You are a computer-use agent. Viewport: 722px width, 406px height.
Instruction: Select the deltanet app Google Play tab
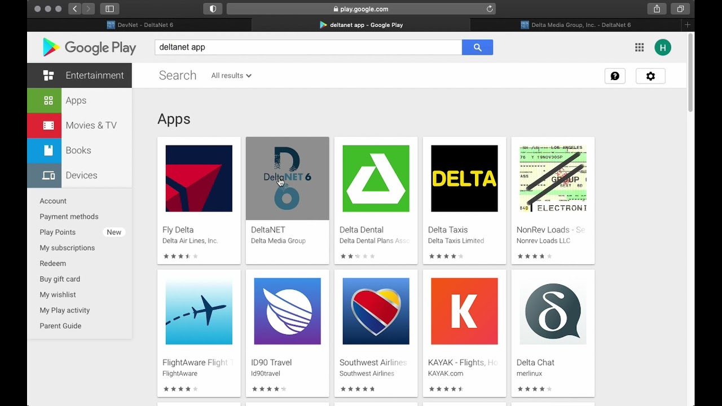coord(361,25)
